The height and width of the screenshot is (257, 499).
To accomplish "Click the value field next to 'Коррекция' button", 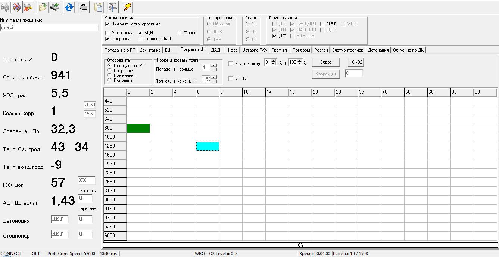I will 354,74.
